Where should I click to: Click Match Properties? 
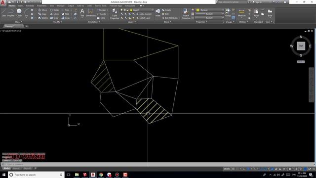pyautogui.click(x=186, y=14)
